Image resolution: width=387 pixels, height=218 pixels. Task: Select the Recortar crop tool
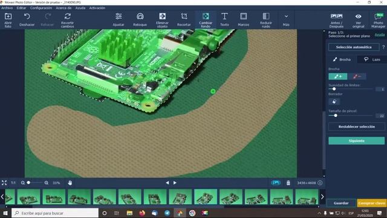pos(184,20)
